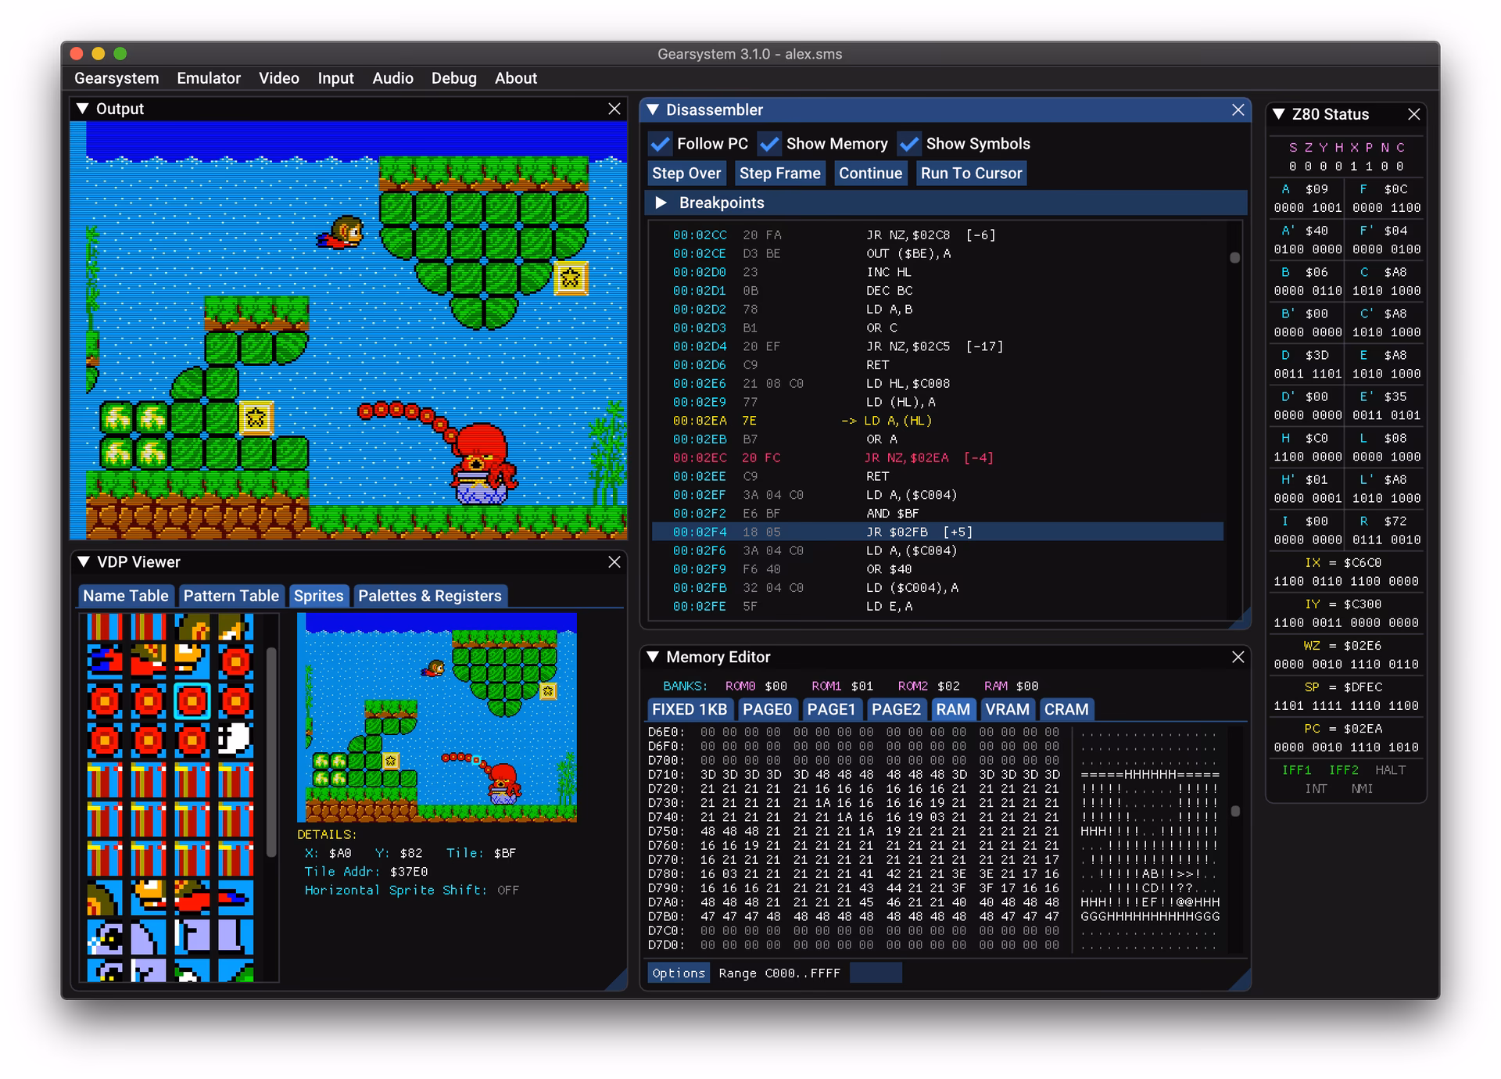Select the PAGE1 memory tab
The width and height of the screenshot is (1501, 1079).
[x=831, y=709]
